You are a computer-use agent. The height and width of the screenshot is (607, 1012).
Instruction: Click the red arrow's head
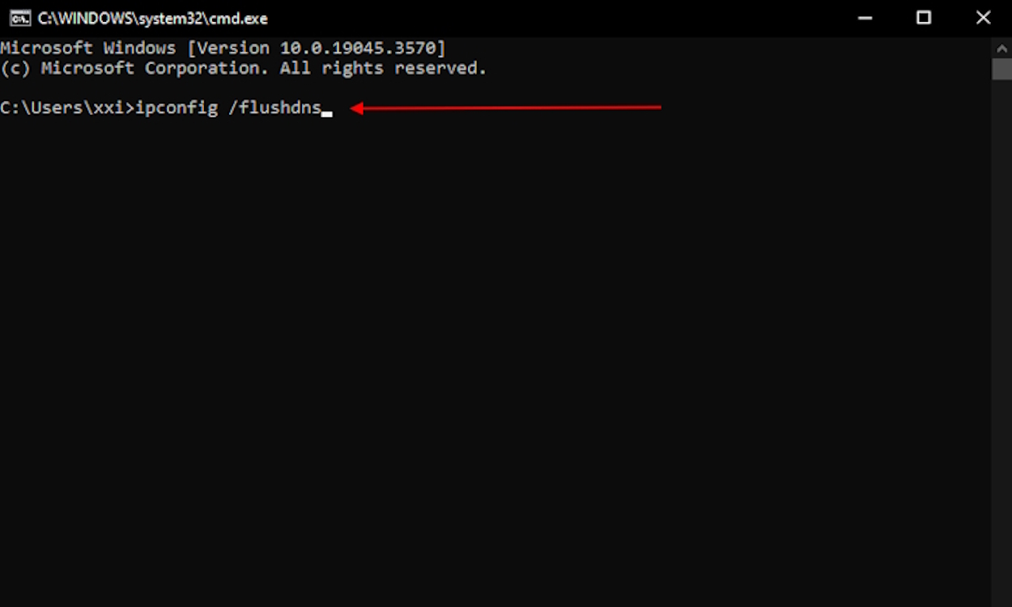pyautogui.click(x=356, y=108)
